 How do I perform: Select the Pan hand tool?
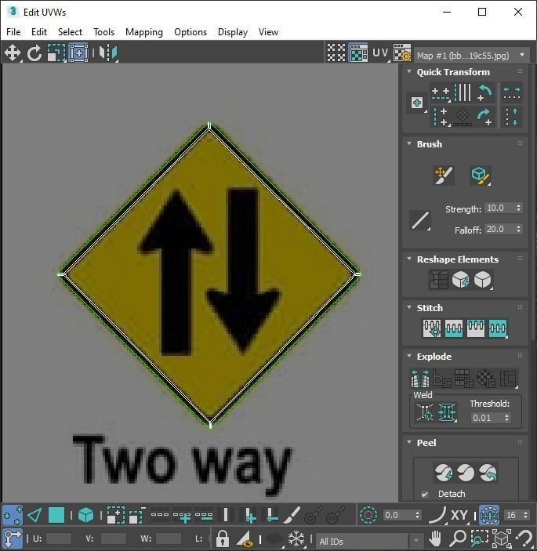click(435, 538)
